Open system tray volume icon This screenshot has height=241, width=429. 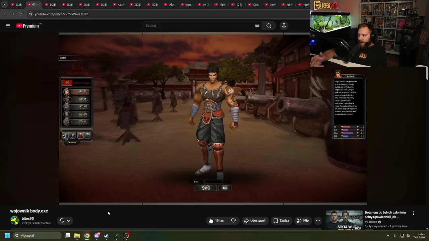pos(408,236)
